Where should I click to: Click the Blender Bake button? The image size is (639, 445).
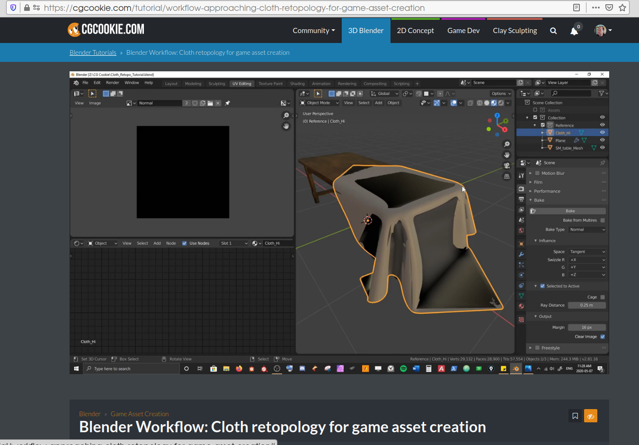(x=570, y=211)
